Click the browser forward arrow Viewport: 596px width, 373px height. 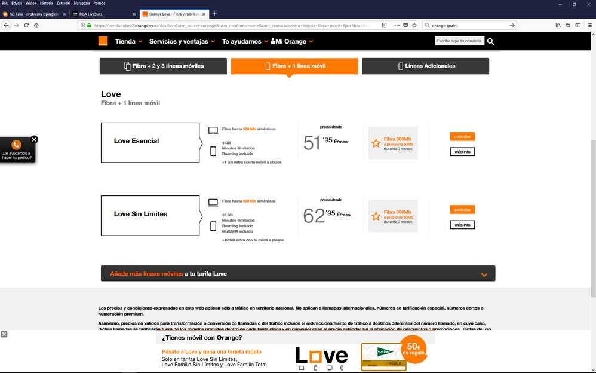[16, 25]
